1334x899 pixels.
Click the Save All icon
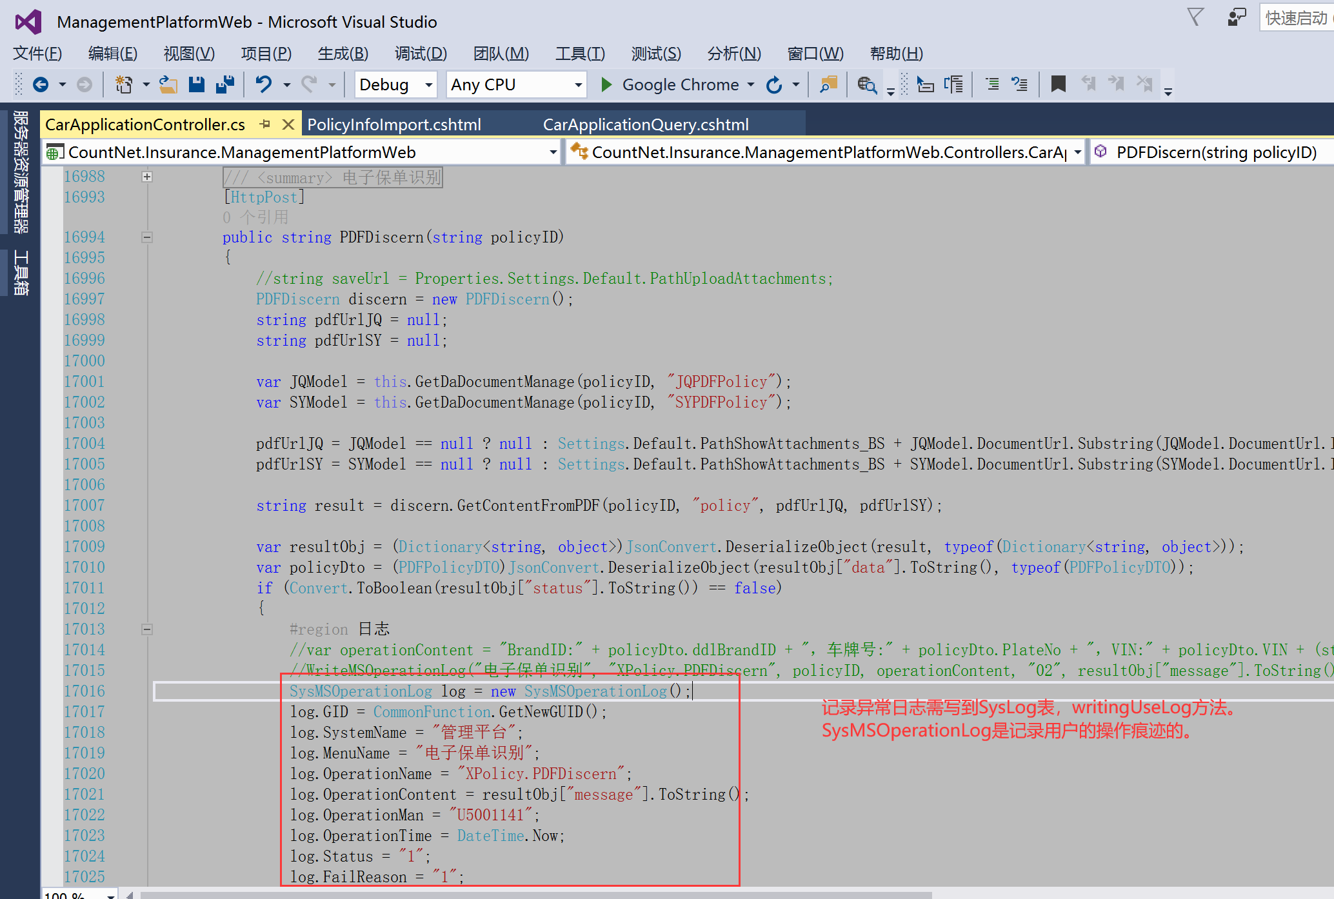click(x=225, y=84)
